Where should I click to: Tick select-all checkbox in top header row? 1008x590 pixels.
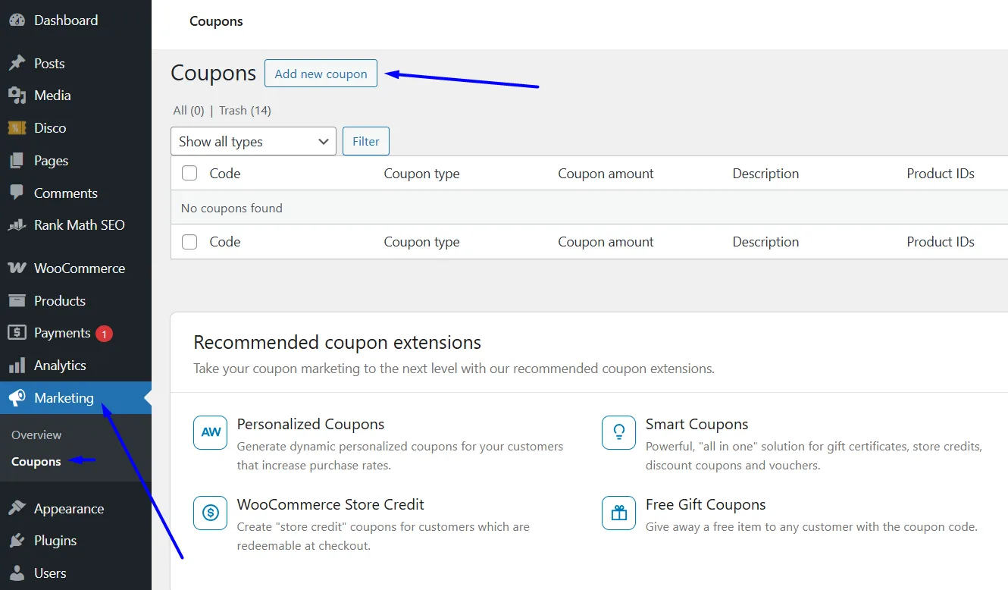189,174
